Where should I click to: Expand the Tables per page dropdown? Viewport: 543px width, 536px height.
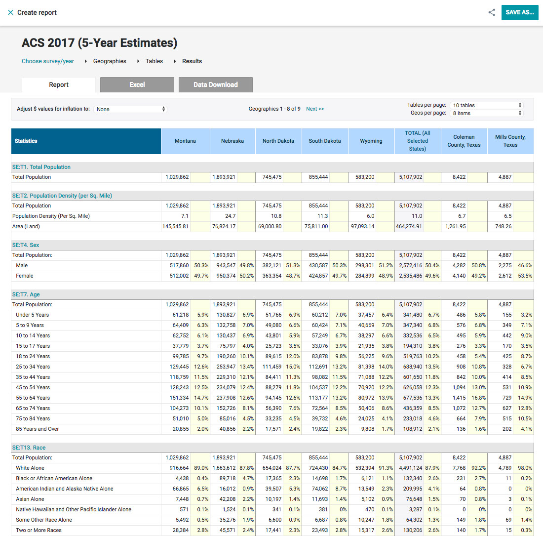coord(486,105)
